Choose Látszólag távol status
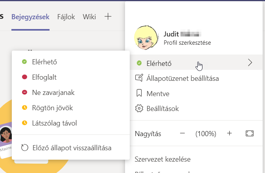Screen dimensions: 265x173 [x=54, y=123]
